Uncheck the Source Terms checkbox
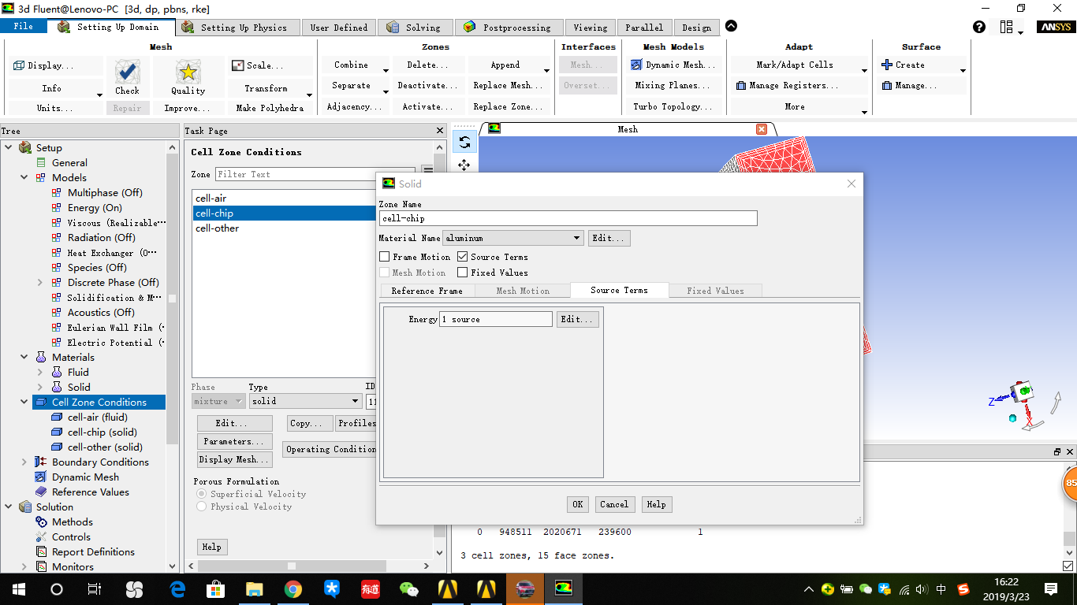Image resolution: width=1077 pixels, height=605 pixels. tap(463, 256)
